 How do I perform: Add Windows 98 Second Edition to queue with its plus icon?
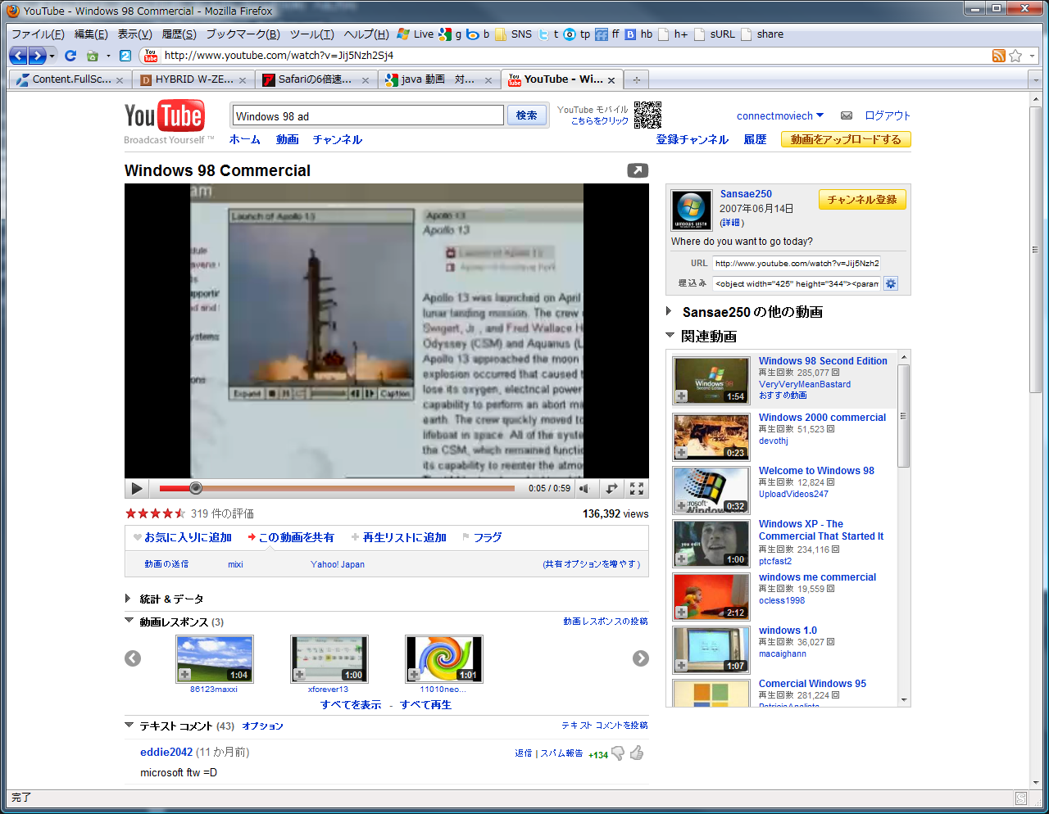click(x=681, y=397)
